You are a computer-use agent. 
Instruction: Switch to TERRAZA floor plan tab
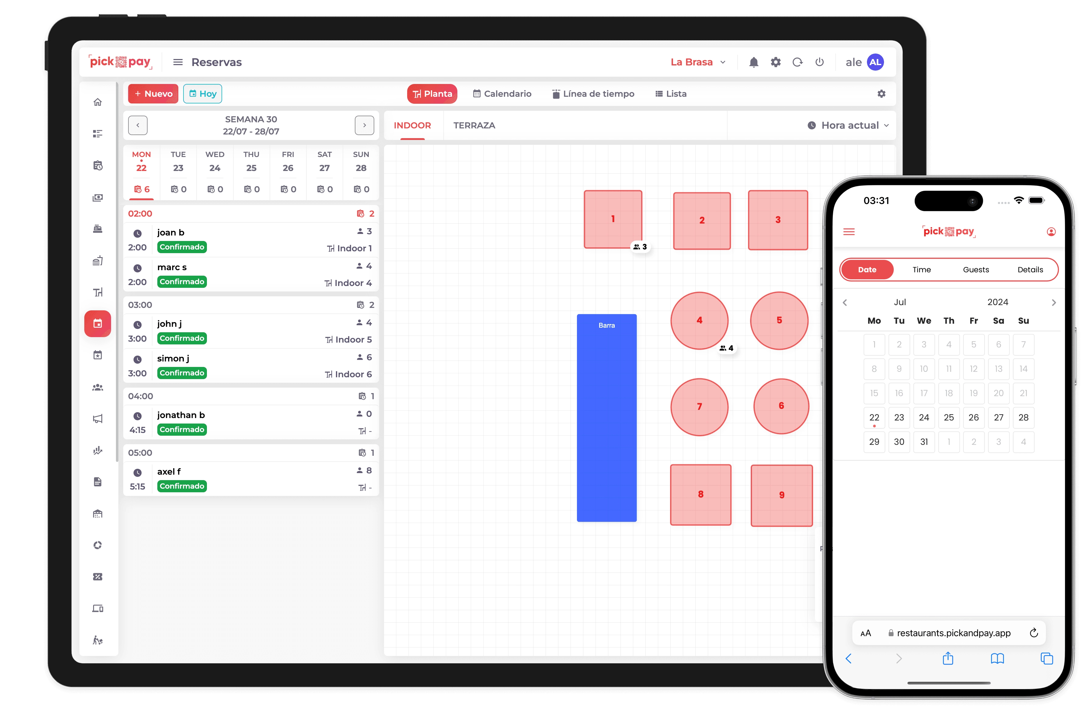click(475, 125)
